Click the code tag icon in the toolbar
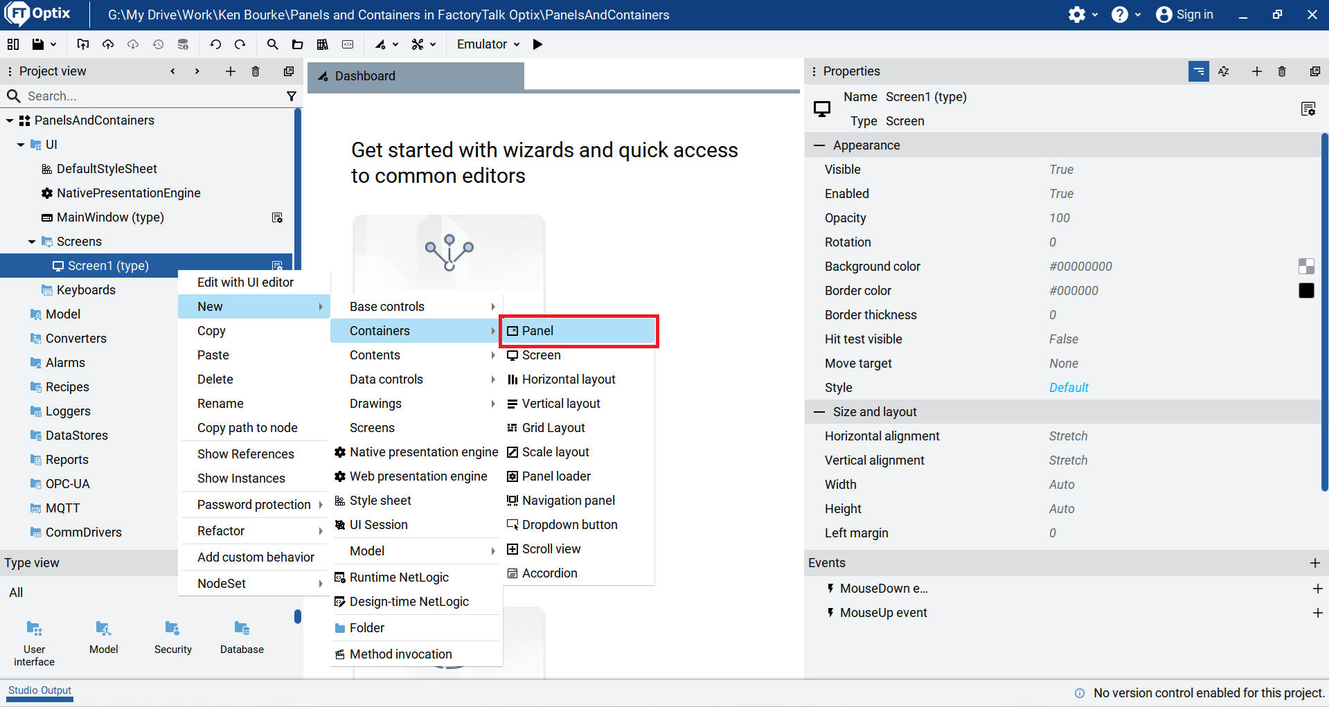Screen dimensions: 1329x707 tap(348, 44)
